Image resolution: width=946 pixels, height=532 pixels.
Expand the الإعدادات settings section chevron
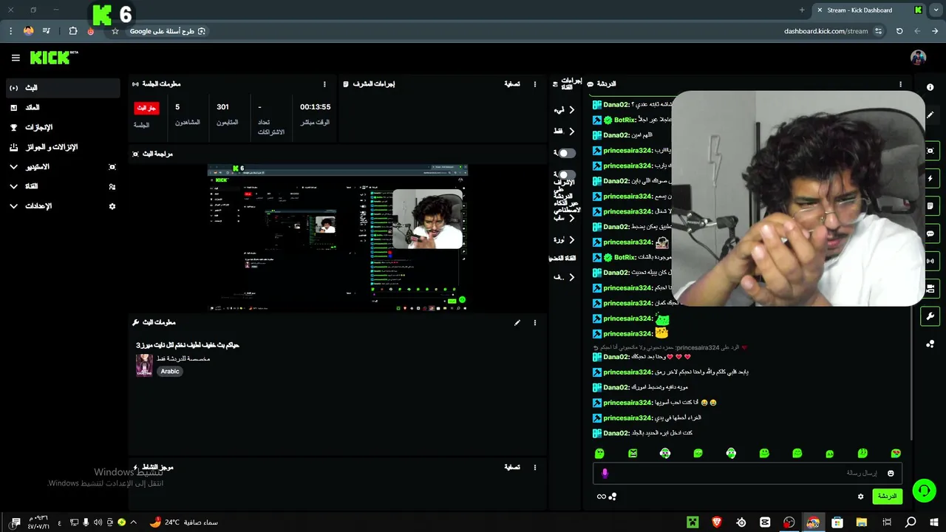pos(14,206)
